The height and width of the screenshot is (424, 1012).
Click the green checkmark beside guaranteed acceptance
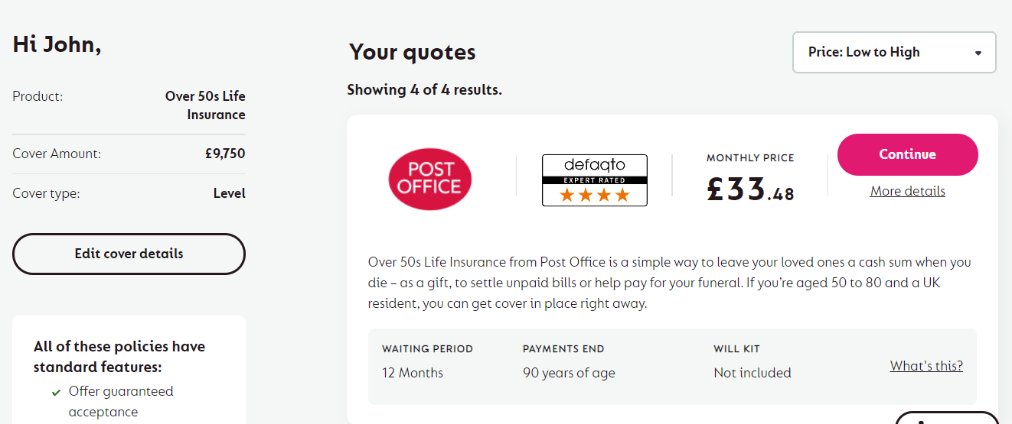point(56,393)
